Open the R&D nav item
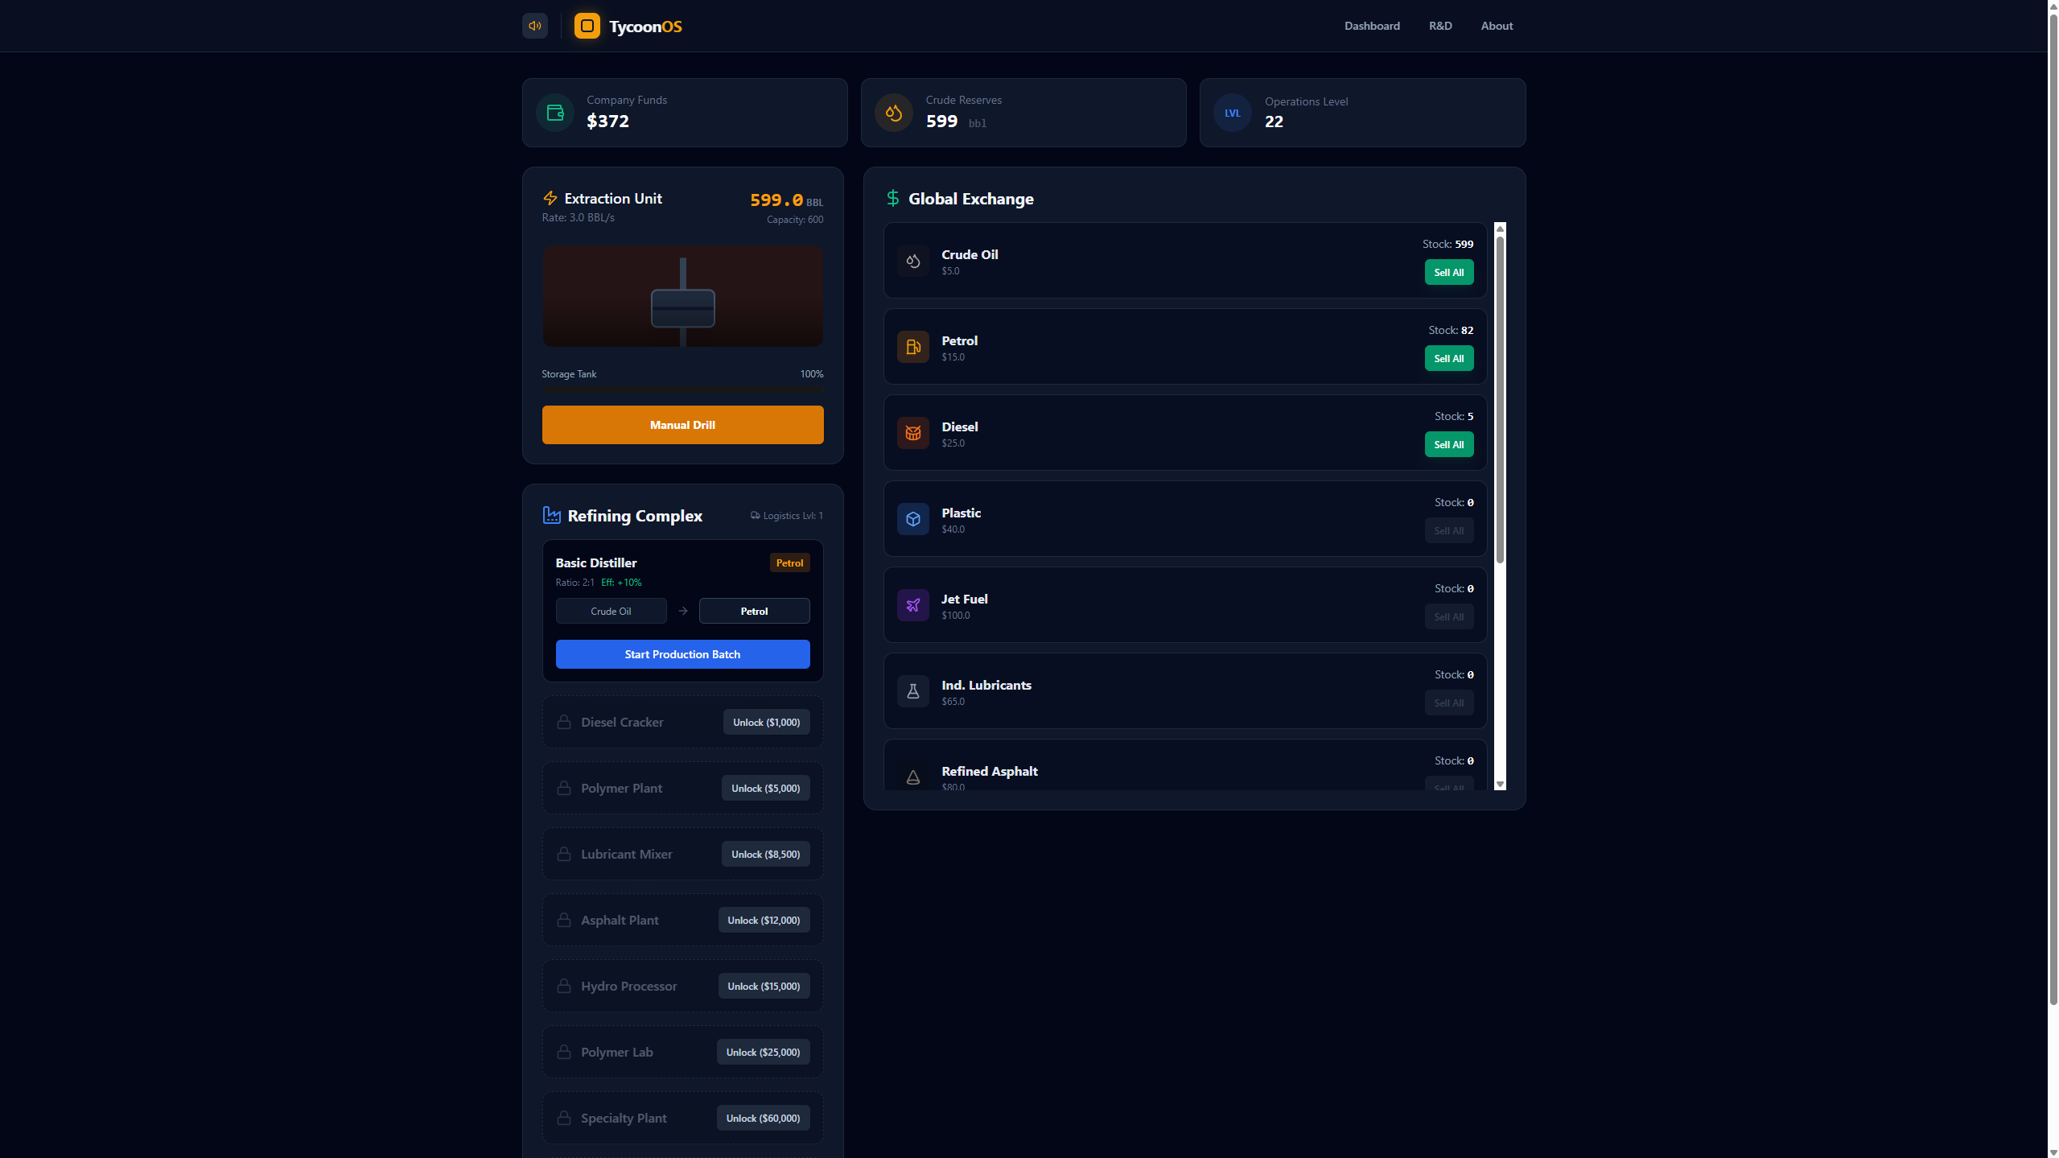 point(1439,26)
